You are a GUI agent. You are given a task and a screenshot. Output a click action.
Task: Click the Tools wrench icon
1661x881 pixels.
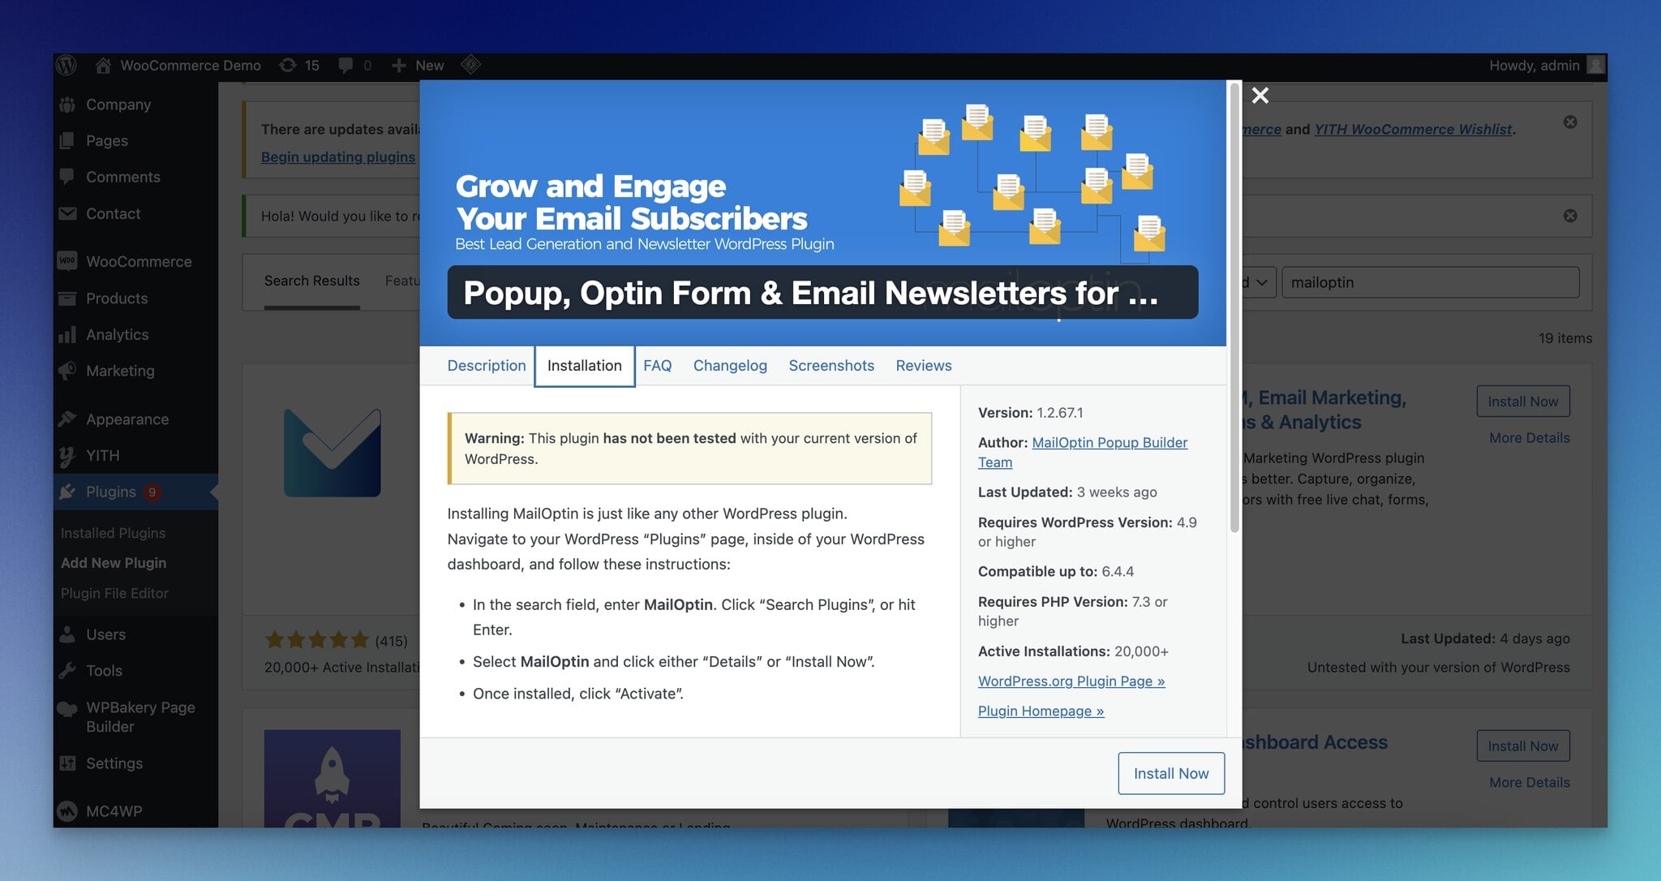pos(67,670)
